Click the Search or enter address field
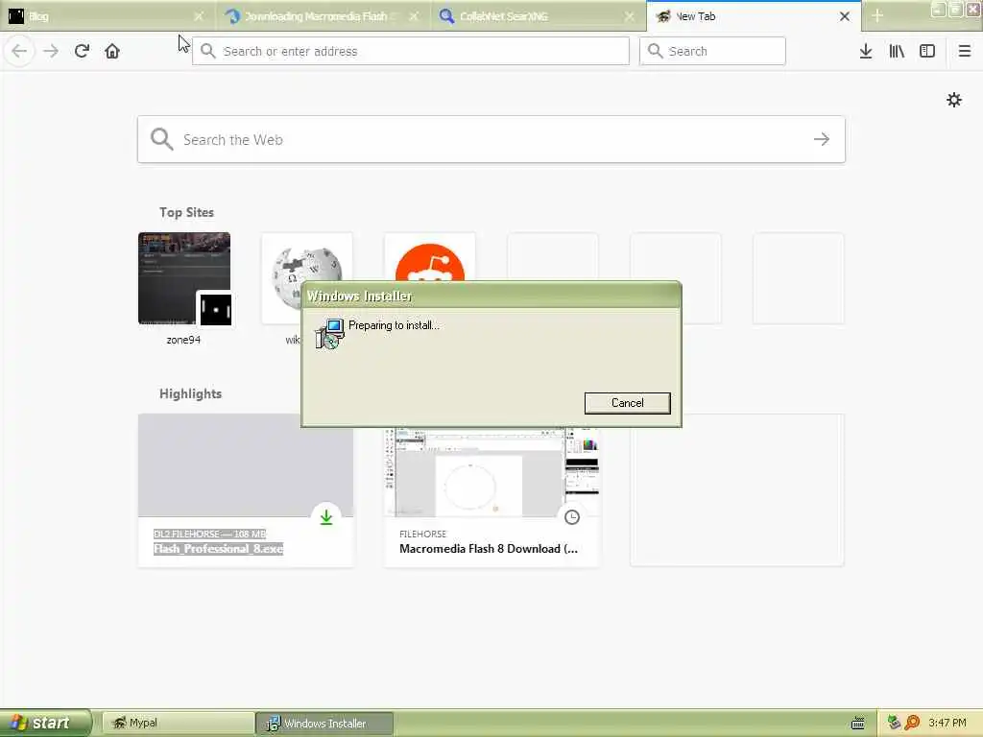 tap(411, 51)
